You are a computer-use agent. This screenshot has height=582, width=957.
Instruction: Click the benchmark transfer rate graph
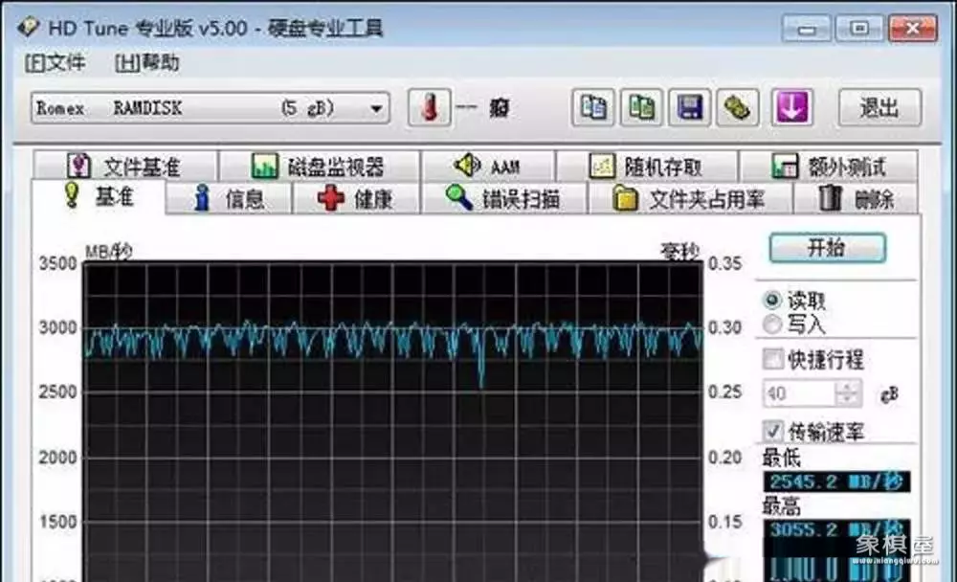point(393,421)
